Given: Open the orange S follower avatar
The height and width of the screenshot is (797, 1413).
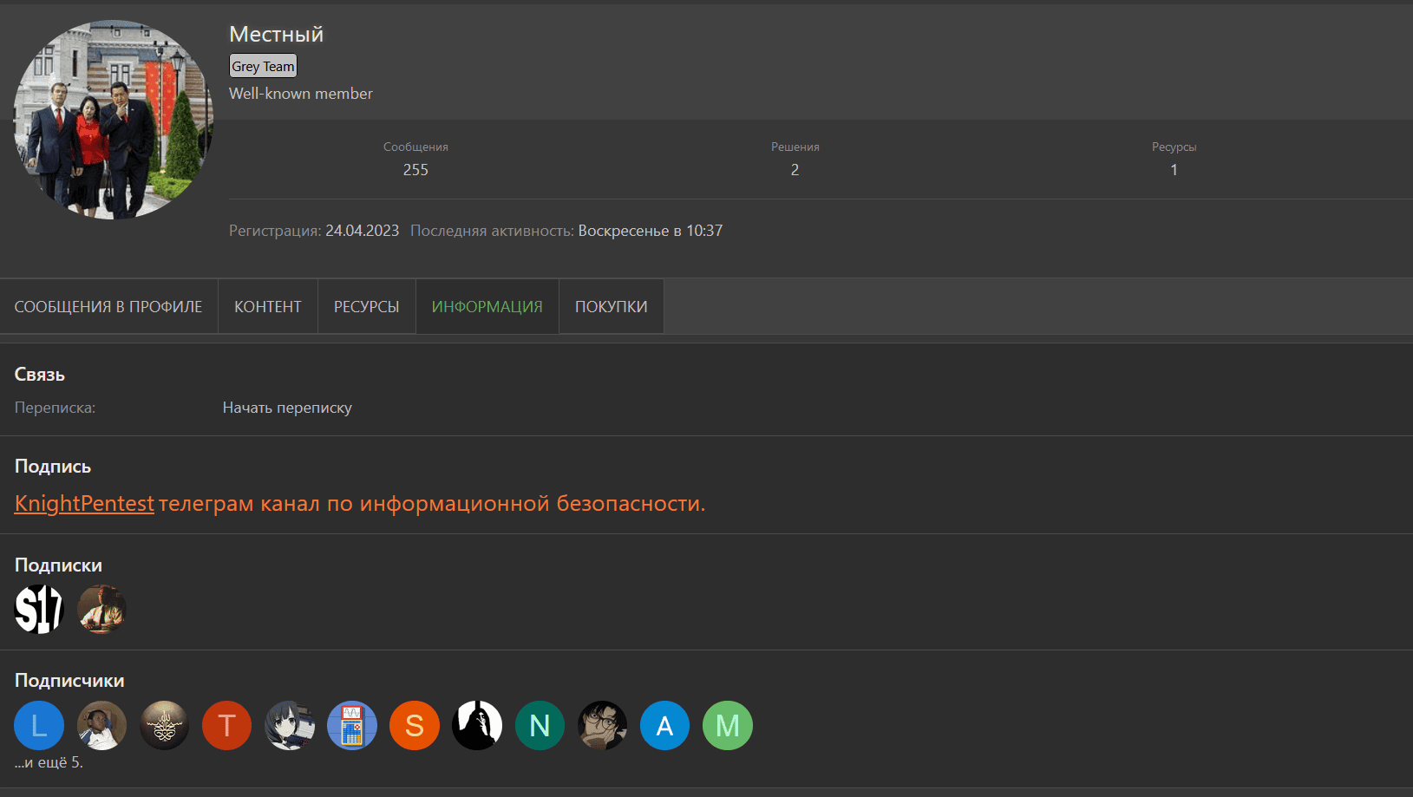Looking at the screenshot, I should pyautogui.click(x=415, y=725).
